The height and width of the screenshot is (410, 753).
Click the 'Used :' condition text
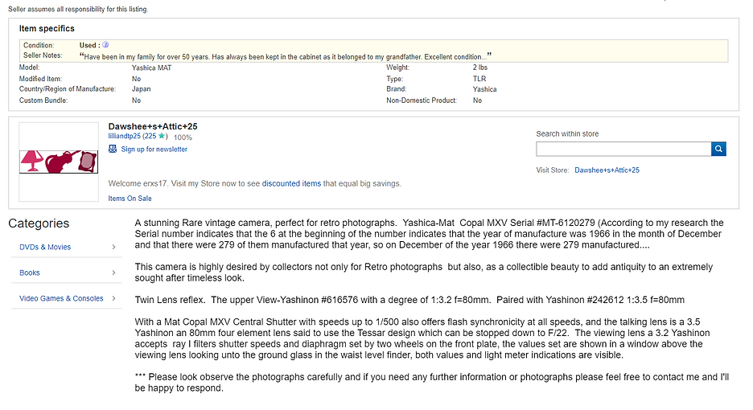tap(90, 45)
